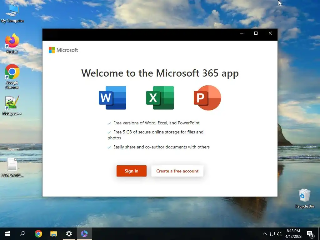Viewport: 320px width, 240px height.
Task: Click text 'Easily share and co-author documents'
Action: tap(150, 147)
